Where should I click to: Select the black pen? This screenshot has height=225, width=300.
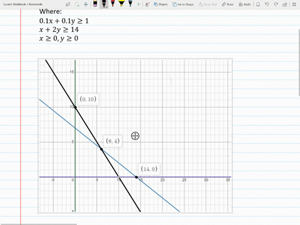pos(104,3)
